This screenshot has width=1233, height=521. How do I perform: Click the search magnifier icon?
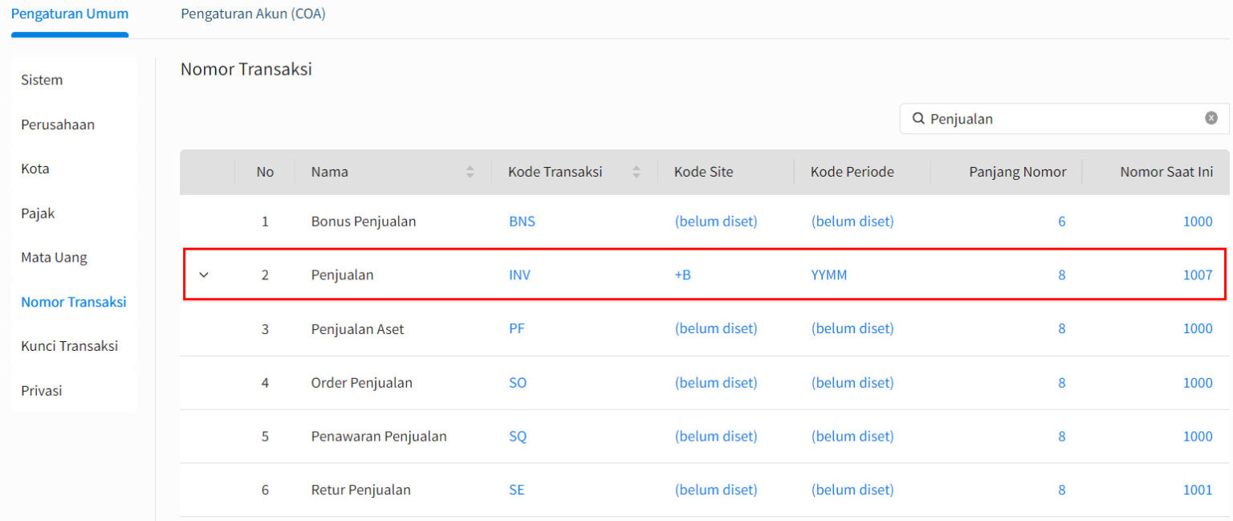pyautogui.click(x=918, y=118)
